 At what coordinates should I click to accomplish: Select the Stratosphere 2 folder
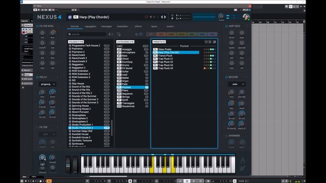[89, 118]
